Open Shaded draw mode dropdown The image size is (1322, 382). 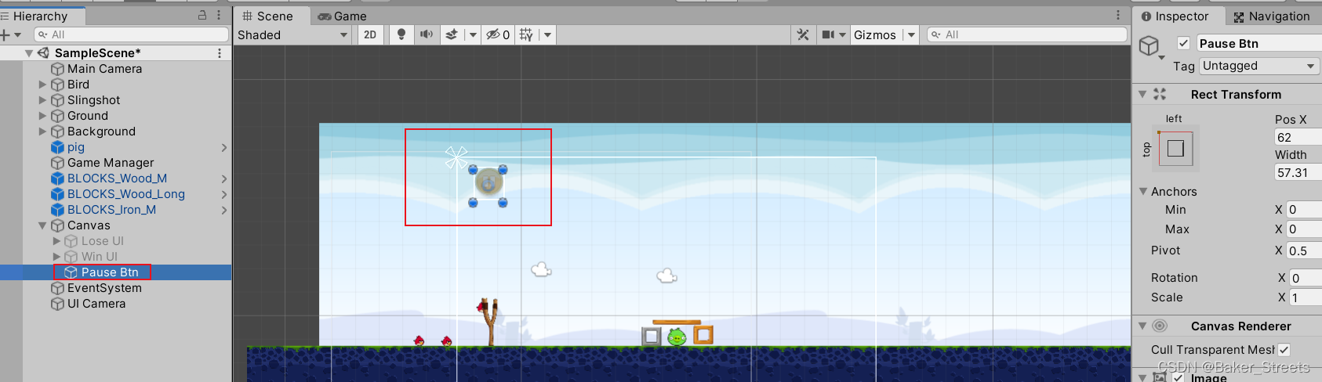tap(292, 34)
